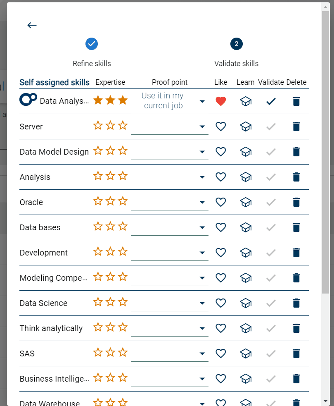Viewport: 334px width, 406px height.
Task: Go to Refine skills step
Action: pos(92,43)
